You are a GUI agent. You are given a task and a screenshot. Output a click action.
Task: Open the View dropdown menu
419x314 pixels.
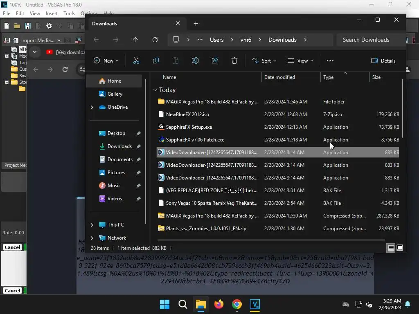tap(300, 61)
